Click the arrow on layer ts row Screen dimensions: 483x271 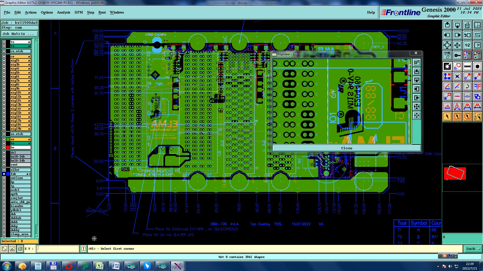tap(29, 46)
